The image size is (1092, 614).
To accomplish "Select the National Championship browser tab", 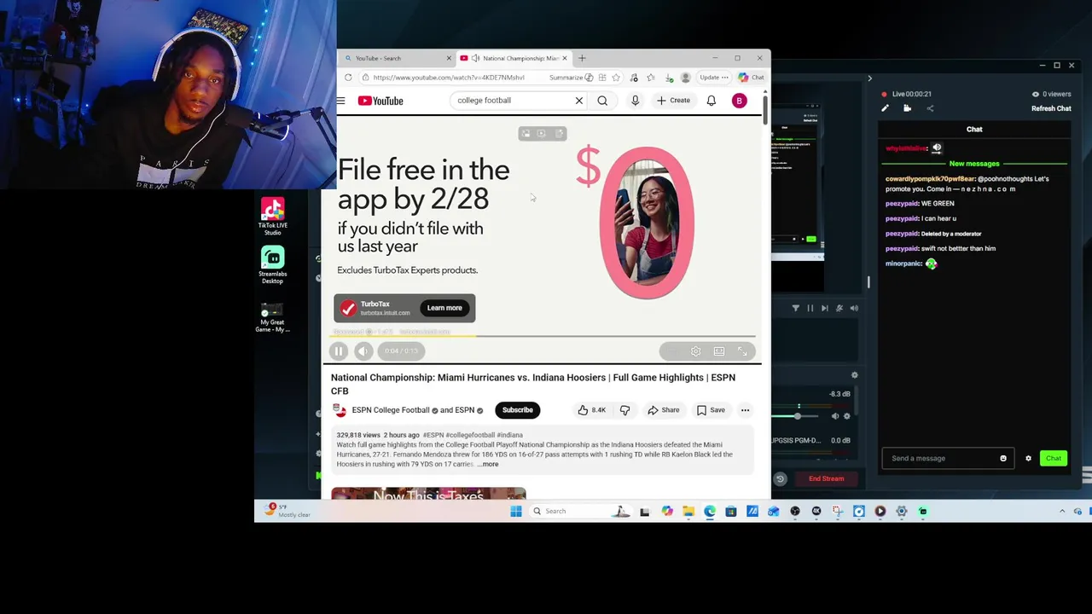I will pos(514,58).
